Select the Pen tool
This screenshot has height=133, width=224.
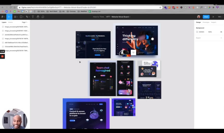click(x=27, y=17)
